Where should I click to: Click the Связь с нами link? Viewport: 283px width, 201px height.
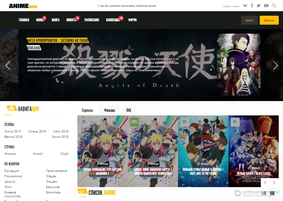pyautogui.click(x=231, y=6)
